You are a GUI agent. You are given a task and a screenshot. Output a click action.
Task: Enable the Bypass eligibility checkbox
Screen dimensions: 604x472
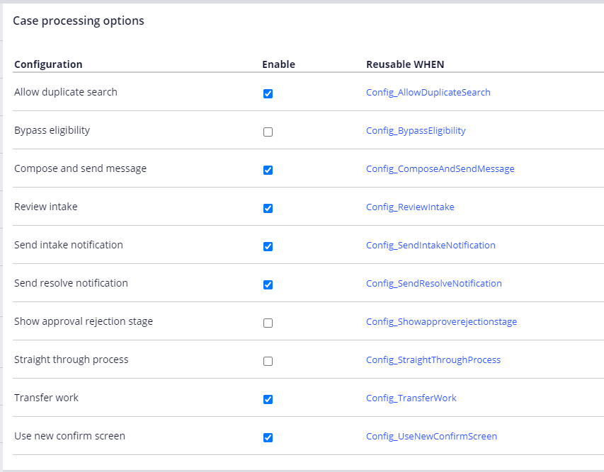click(x=268, y=132)
